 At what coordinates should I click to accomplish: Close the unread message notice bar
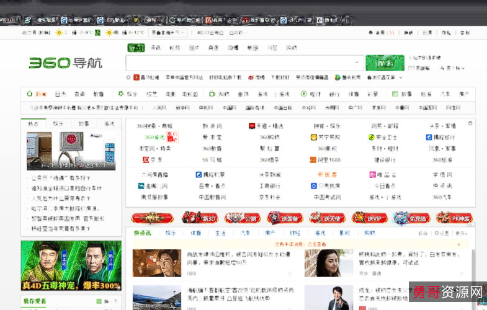click(x=458, y=244)
